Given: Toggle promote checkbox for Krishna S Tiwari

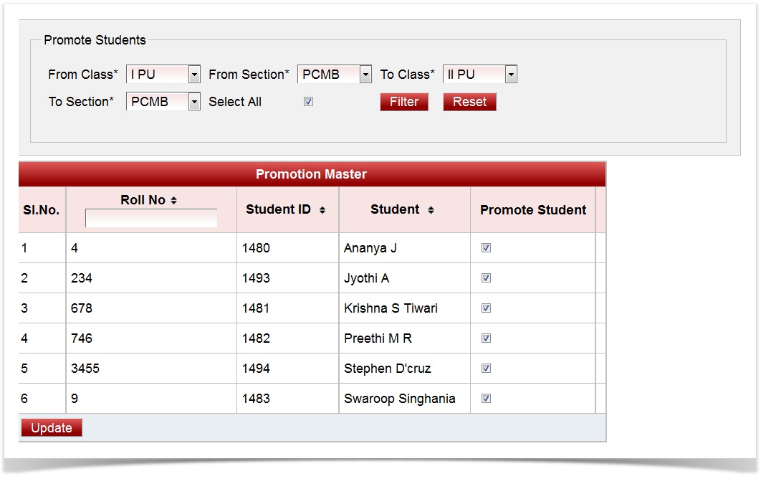Looking at the screenshot, I should pyautogui.click(x=486, y=308).
